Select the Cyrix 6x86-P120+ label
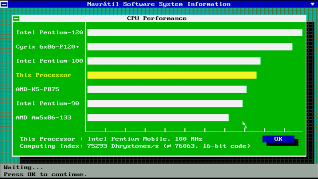 48,47
